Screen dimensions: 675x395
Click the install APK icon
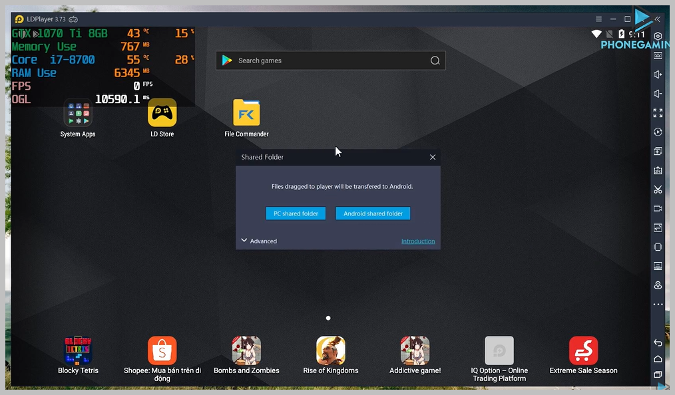[x=658, y=170]
